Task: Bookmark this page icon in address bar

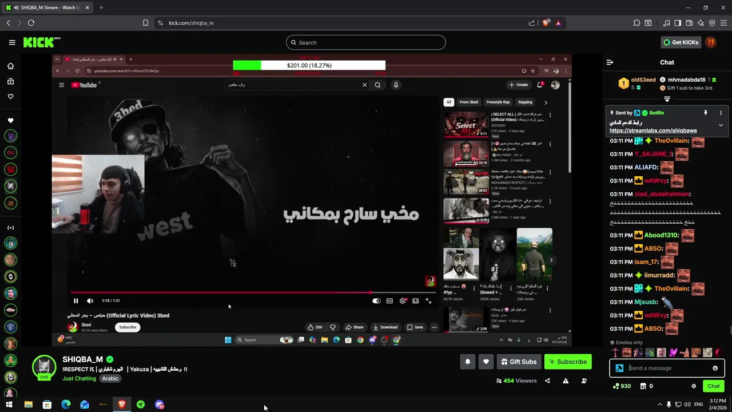Action: (145, 23)
